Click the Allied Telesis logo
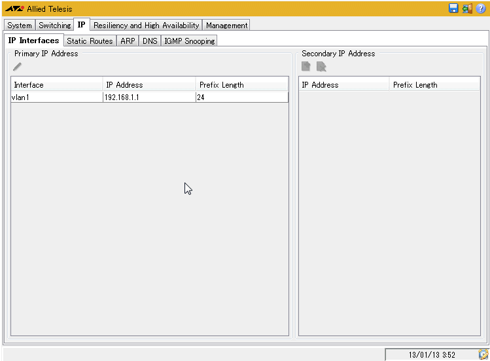 pyautogui.click(x=14, y=9)
